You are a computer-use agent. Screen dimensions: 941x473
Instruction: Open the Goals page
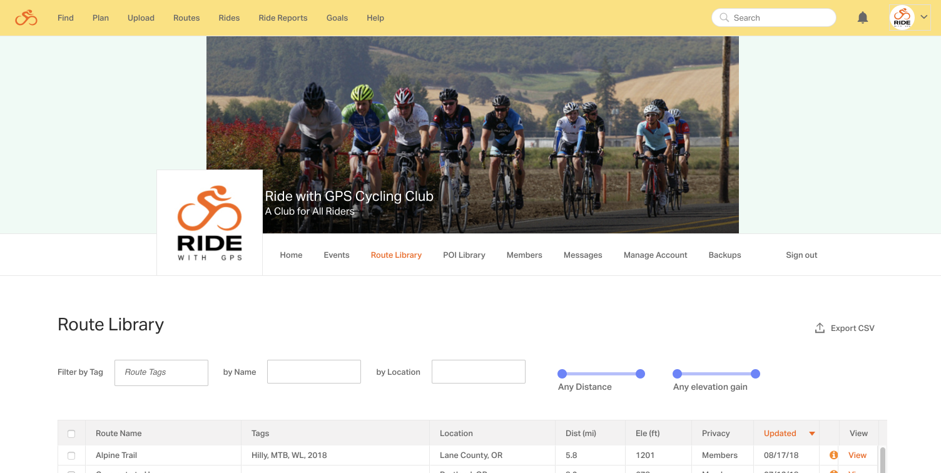[337, 18]
